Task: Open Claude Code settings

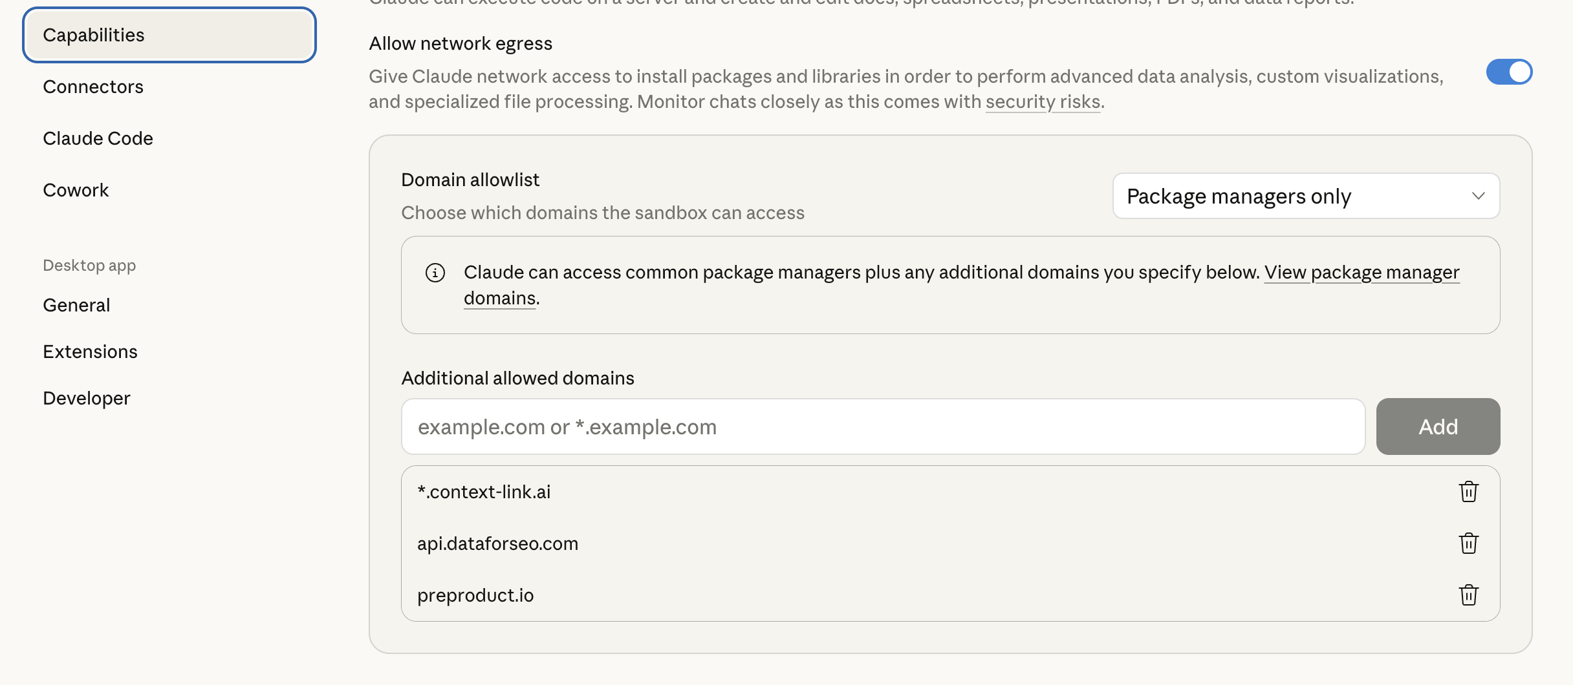Action: click(98, 138)
